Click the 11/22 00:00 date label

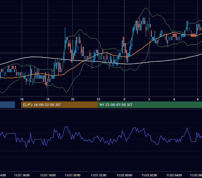pos(124,175)
